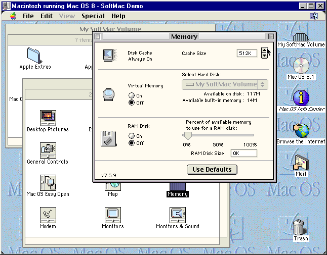Click the RAM disk percent slider thumb
The width and height of the screenshot is (327, 255).
point(187,136)
